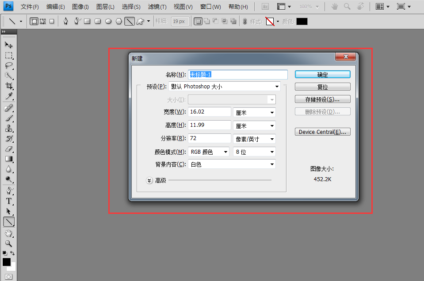Open the 滤镜(T) menu
Viewport: 424px width, 281px height.
click(157, 7)
